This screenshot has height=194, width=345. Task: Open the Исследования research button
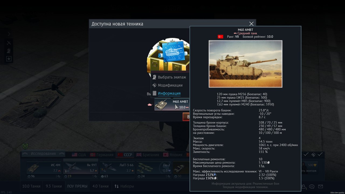coord(43,154)
